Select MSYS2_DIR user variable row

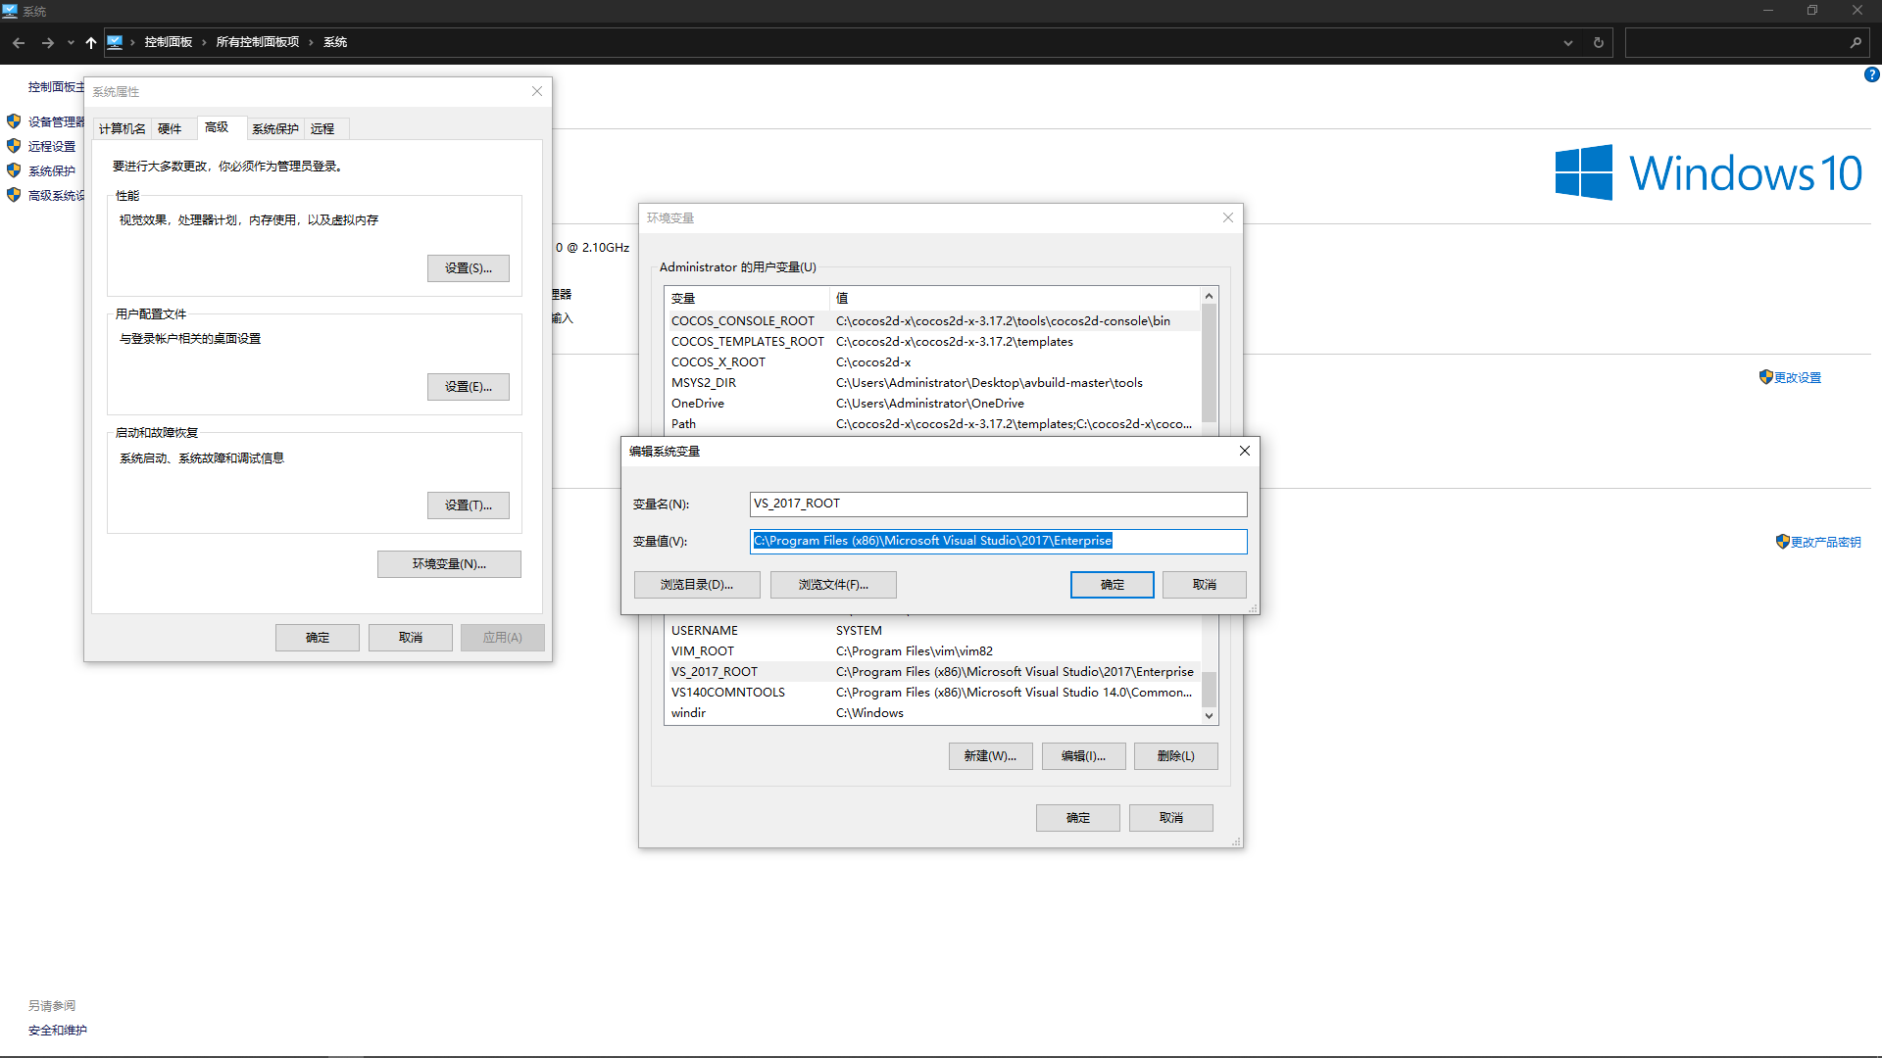932,382
